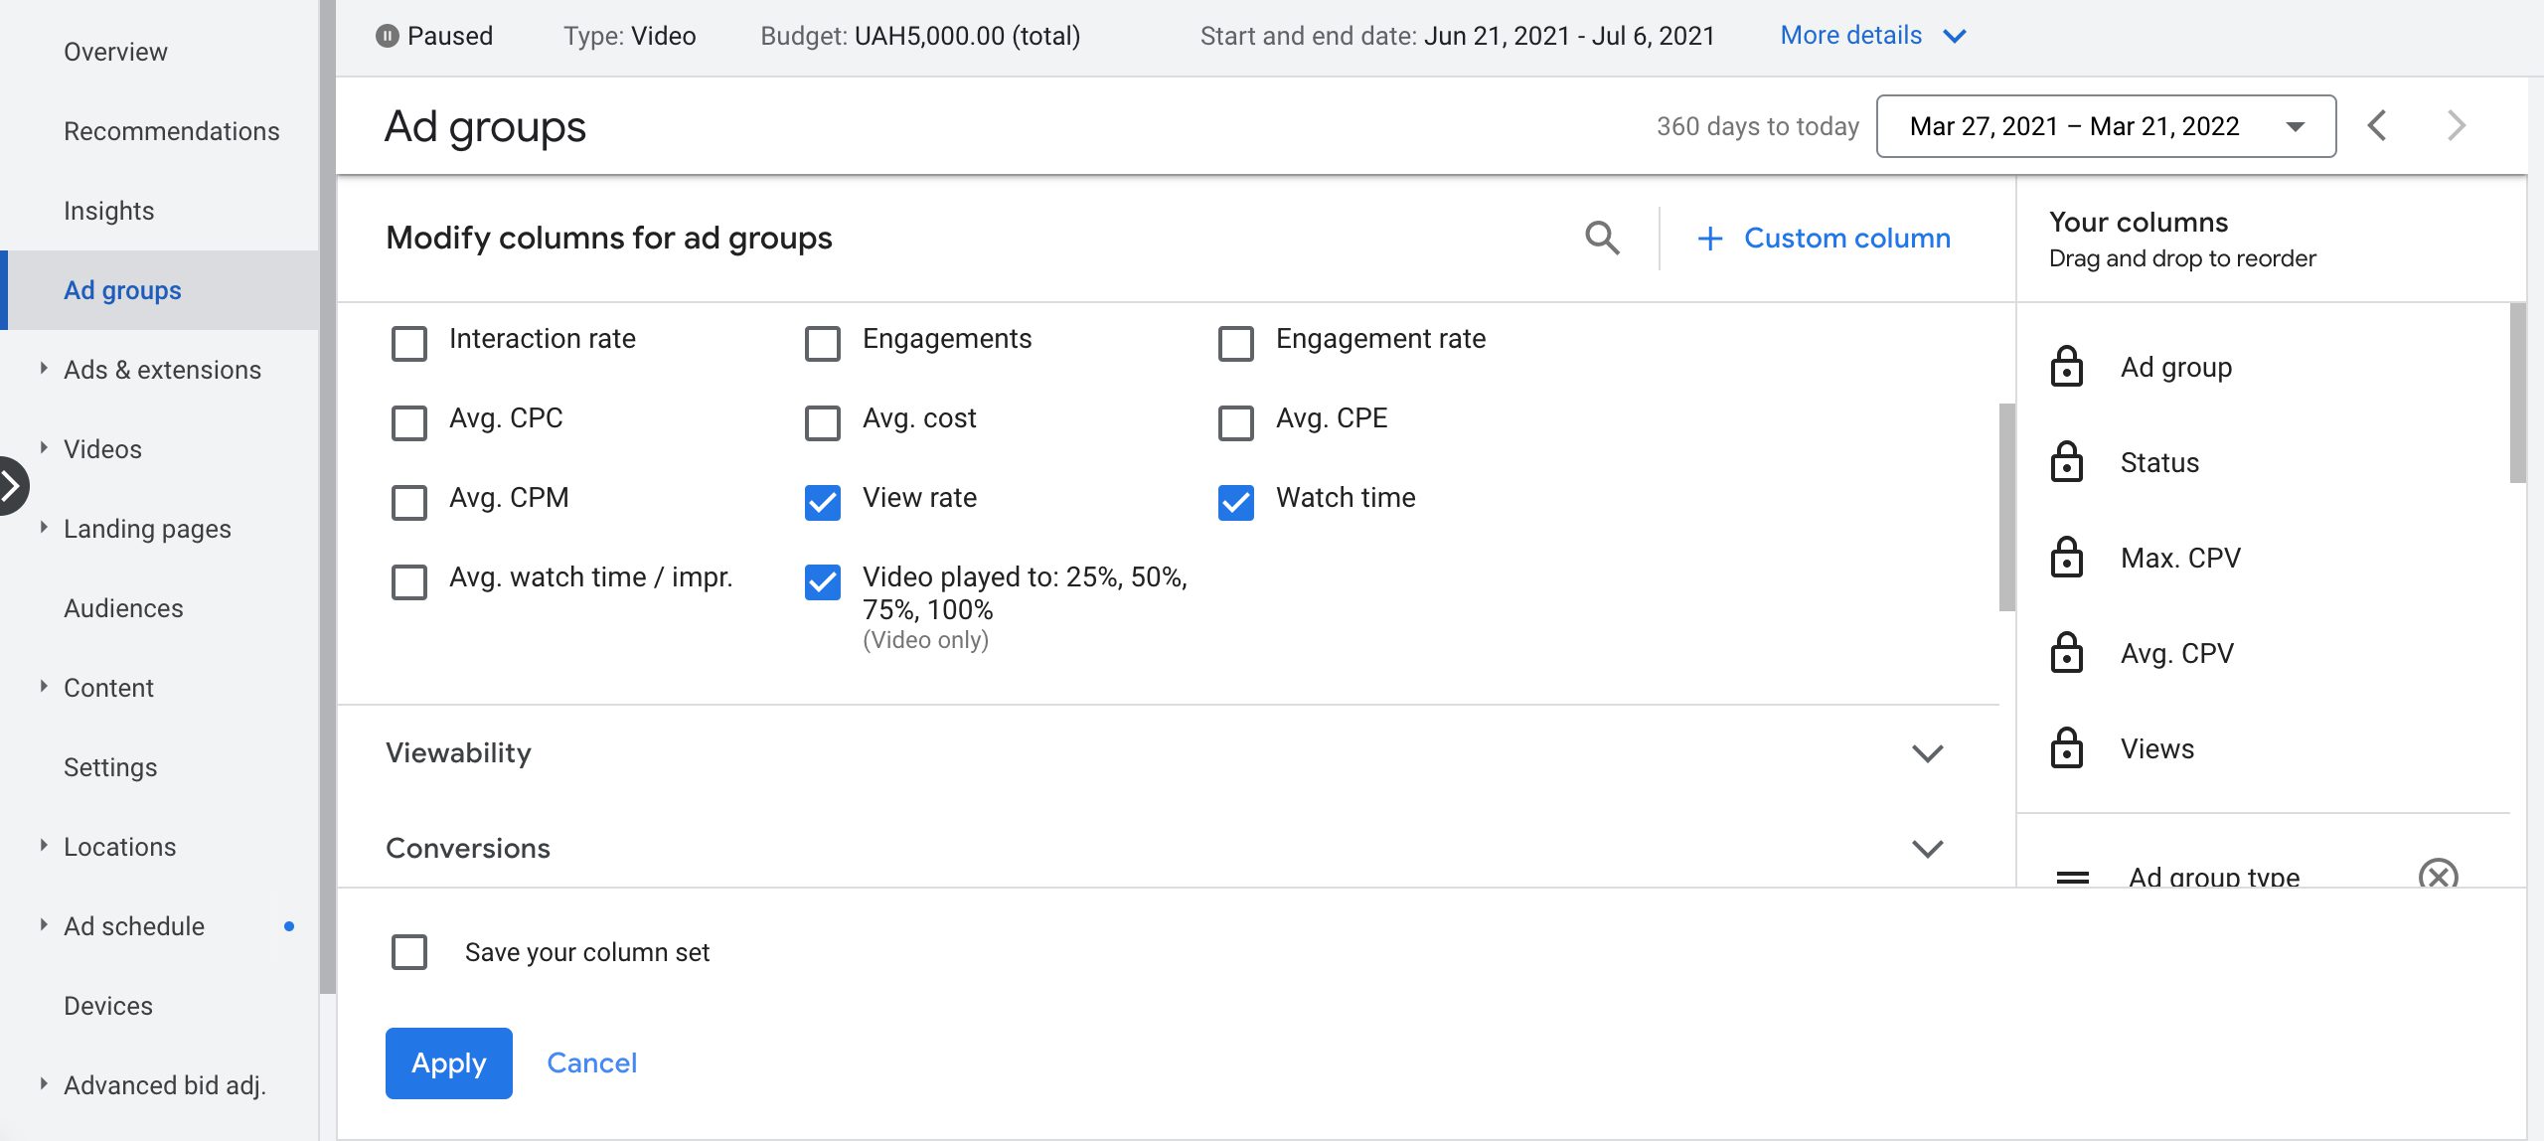This screenshot has height=1141, width=2544.
Task: Click the lock icon next to Max. CPV
Action: 2067,558
